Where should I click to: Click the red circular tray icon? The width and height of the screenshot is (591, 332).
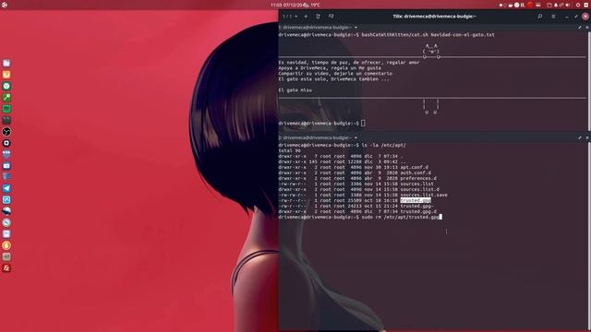coord(530,5)
